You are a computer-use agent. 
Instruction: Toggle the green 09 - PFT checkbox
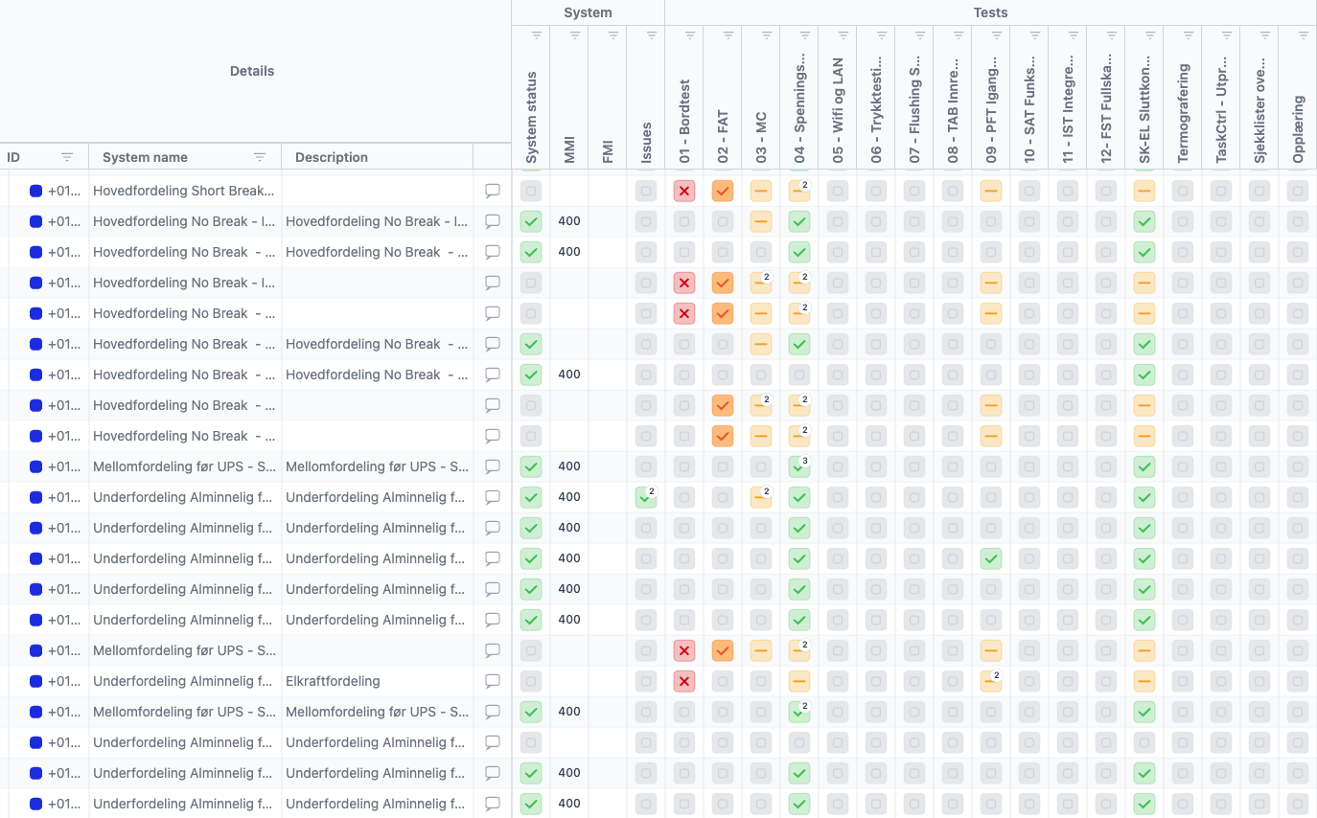(991, 558)
